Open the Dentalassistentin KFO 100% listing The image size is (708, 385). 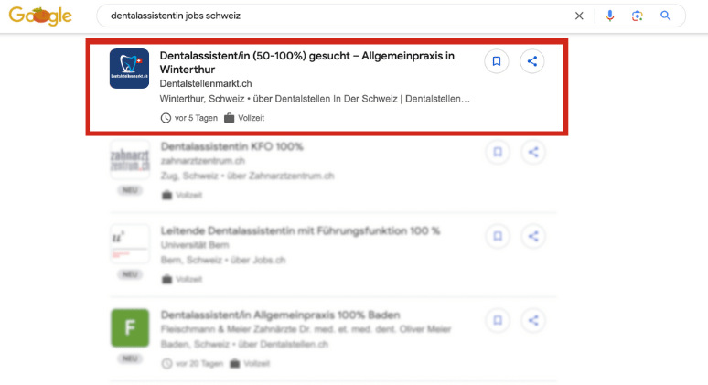[232, 146]
